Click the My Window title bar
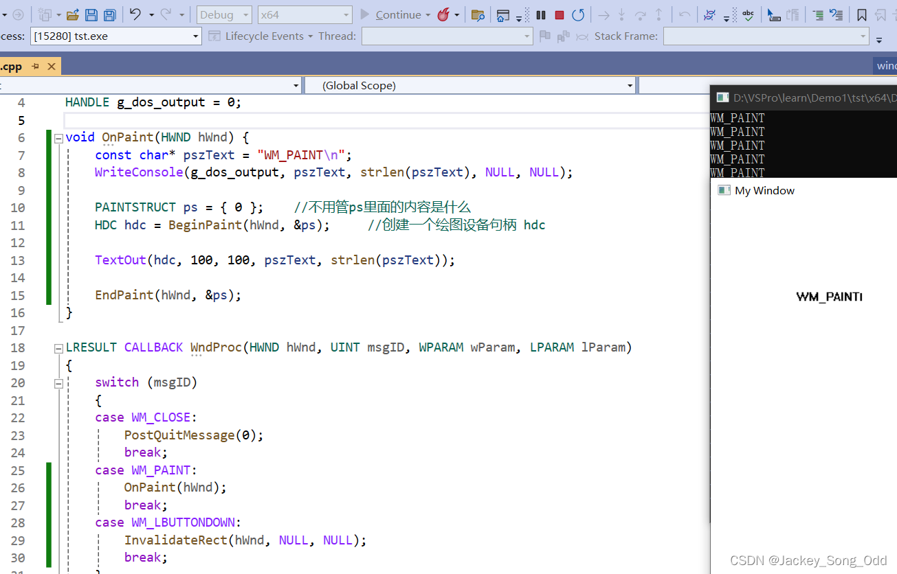This screenshot has width=897, height=574. point(804,191)
